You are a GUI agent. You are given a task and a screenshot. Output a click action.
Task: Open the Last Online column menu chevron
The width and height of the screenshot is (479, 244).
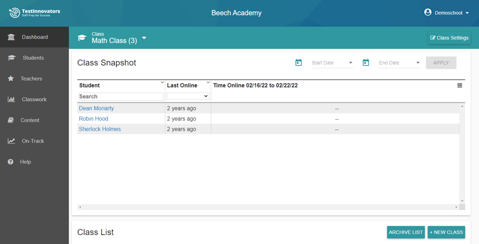[208, 82]
